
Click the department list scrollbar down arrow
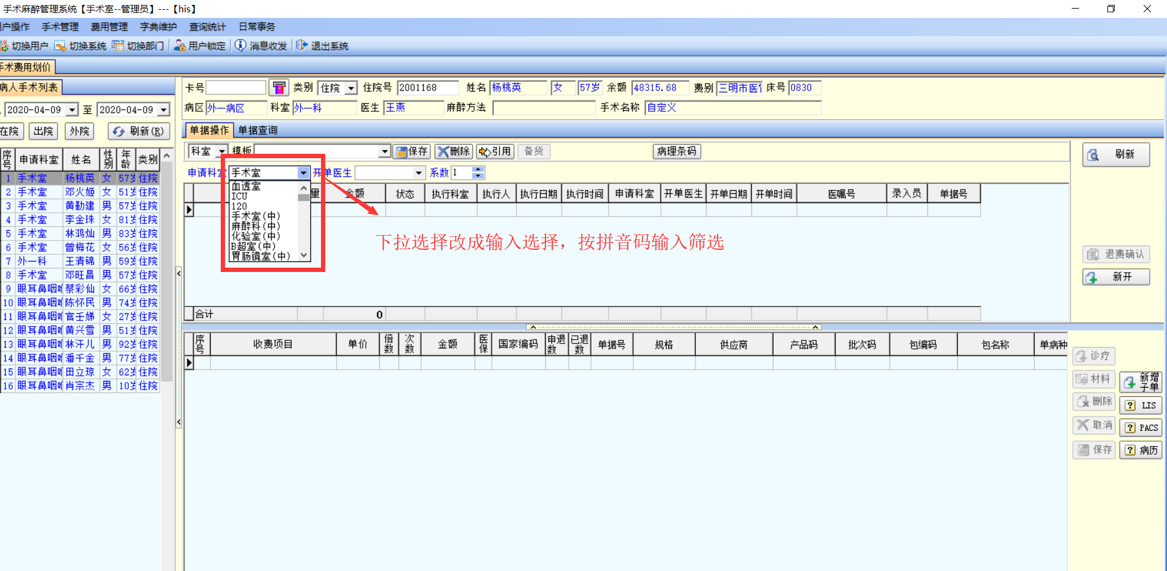point(304,255)
